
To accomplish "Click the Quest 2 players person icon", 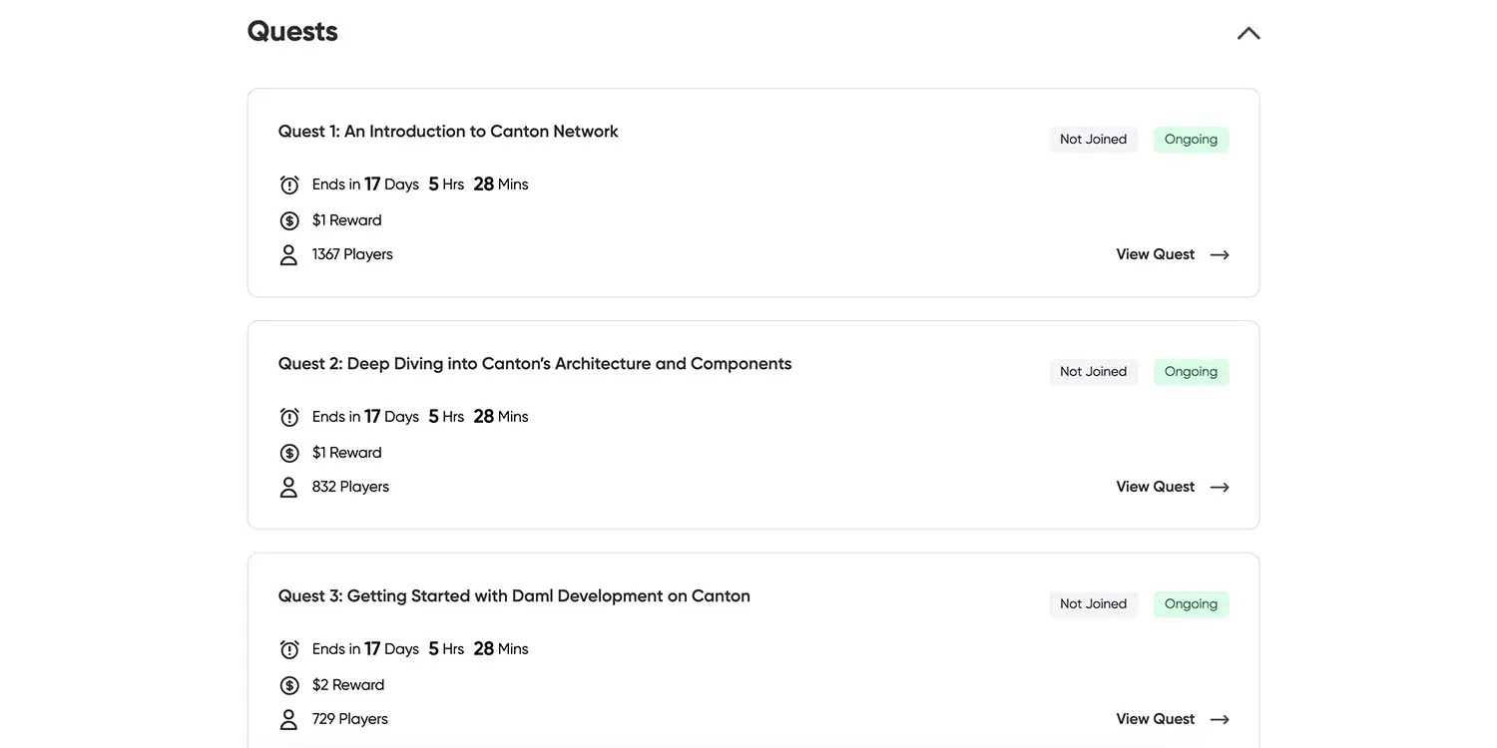I will tap(289, 488).
